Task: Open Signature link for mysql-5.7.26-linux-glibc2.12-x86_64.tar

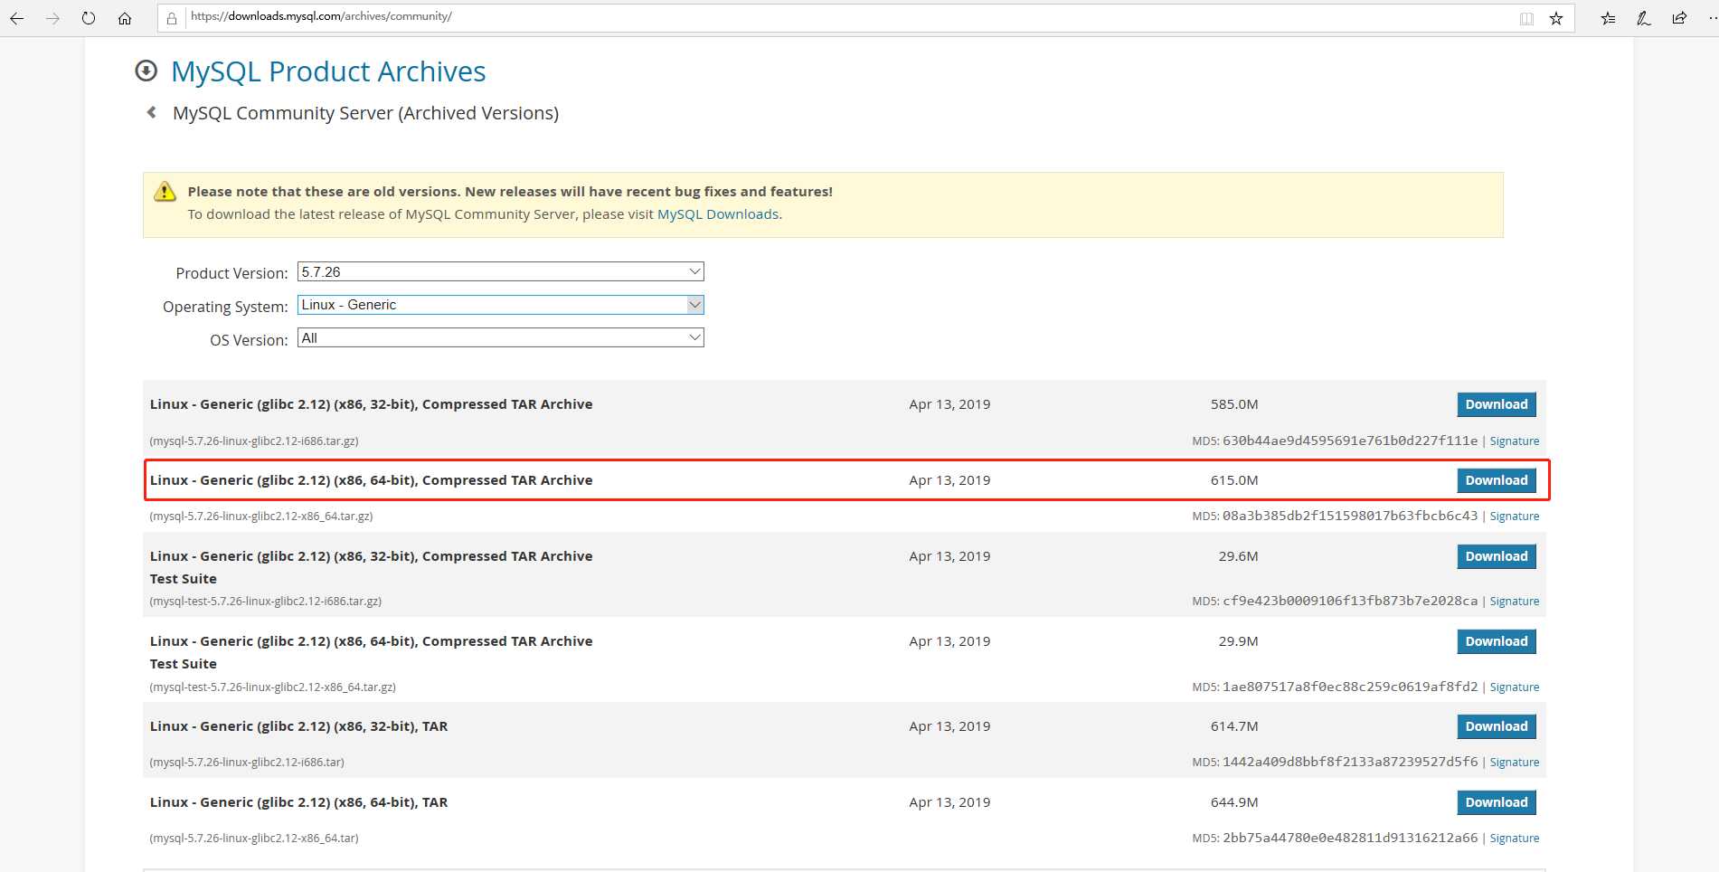Action: pos(1515,839)
